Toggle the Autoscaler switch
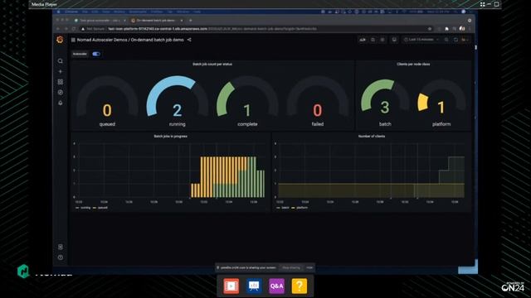The width and height of the screenshot is (531, 298). click(x=96, y=54)
